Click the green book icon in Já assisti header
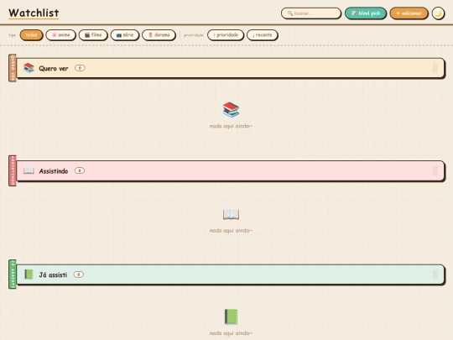The height and width of the screenshot is (340, 453). pyautogui.click(x=29, y=274)
